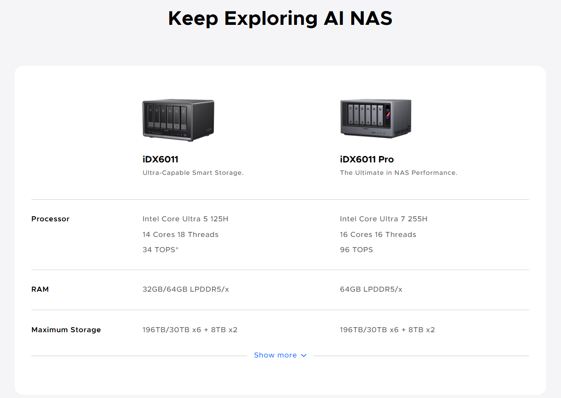Open the iDX6011 Pro product title
561x398 pixels.
pyautogui.click(x=366, y=159)
